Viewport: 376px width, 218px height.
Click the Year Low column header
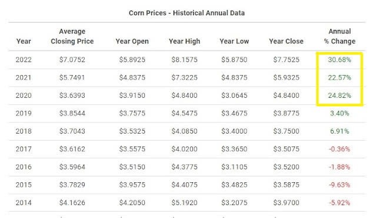point(234,41)
